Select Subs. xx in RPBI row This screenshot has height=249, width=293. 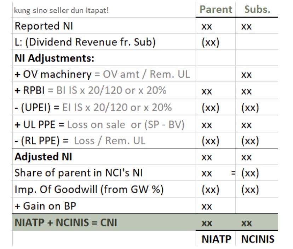pos(257,91)
